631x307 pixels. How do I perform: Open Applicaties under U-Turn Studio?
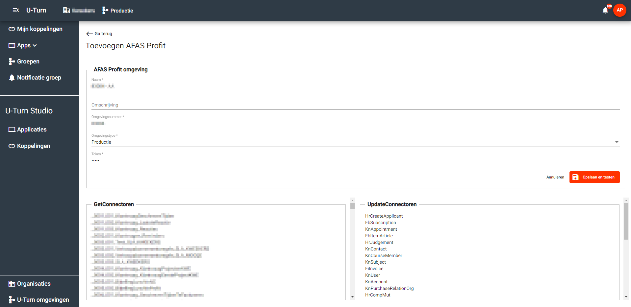pyautogui.click(x=32, y=130)
